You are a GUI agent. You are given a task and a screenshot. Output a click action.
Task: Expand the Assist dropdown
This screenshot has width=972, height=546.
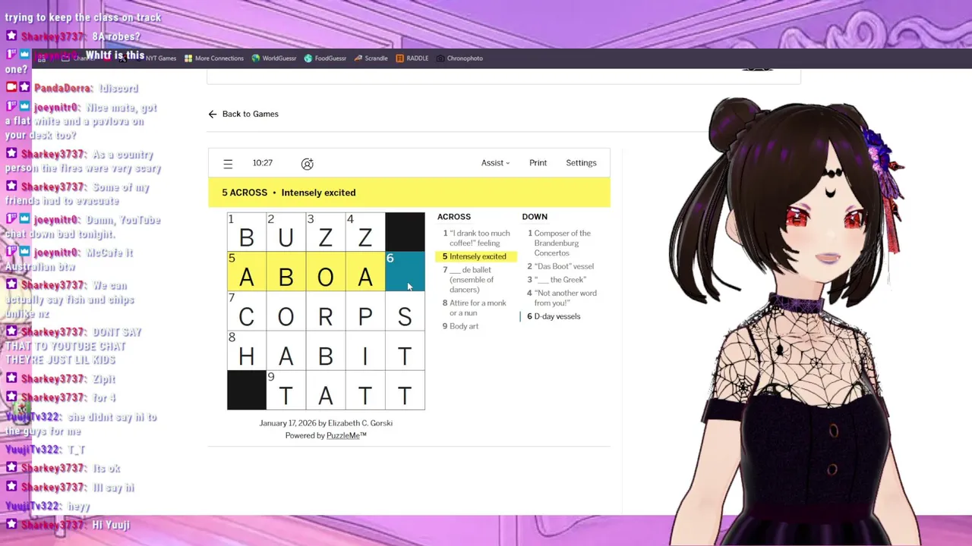pyautogui.click(x=495, y=163)
